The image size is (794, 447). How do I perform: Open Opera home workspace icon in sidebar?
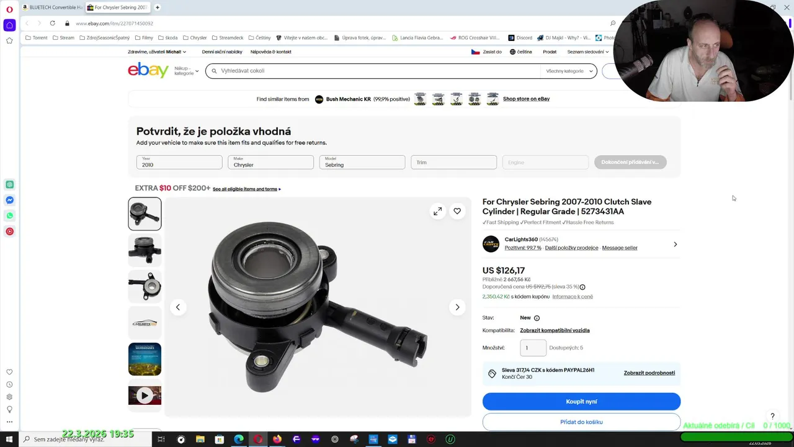[9, 25]
